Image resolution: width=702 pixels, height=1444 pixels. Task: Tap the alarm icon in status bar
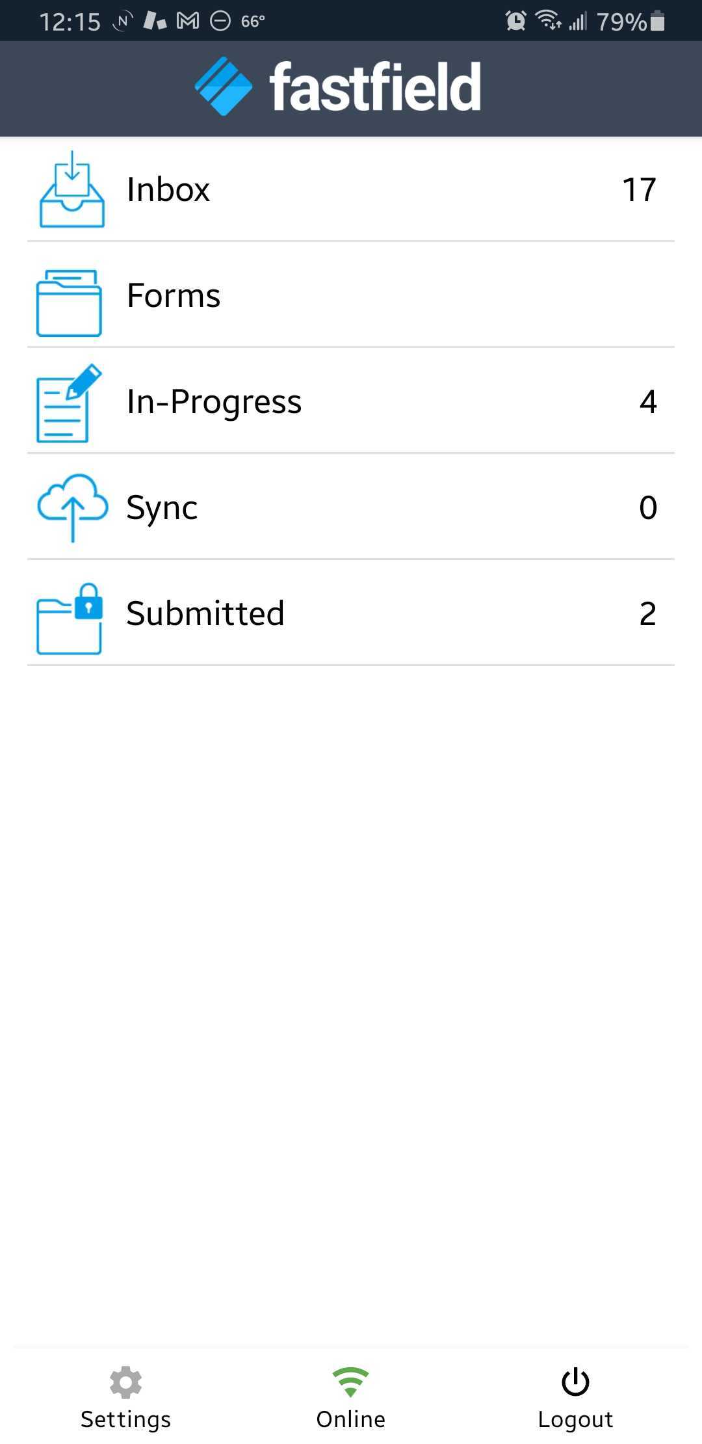tap(515, 21)
